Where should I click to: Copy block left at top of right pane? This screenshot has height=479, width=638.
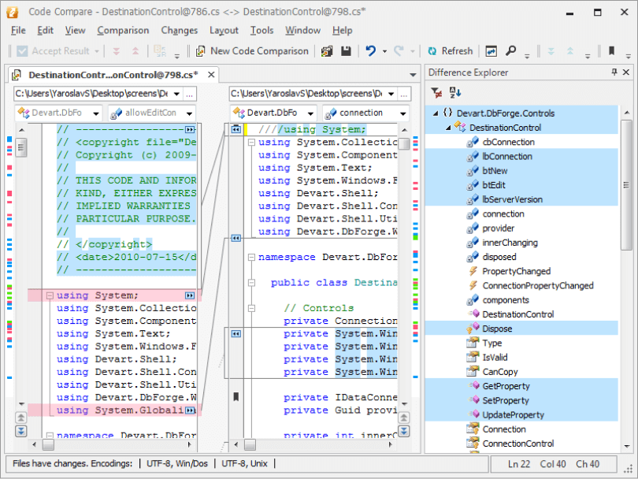(x=236, y=129)
